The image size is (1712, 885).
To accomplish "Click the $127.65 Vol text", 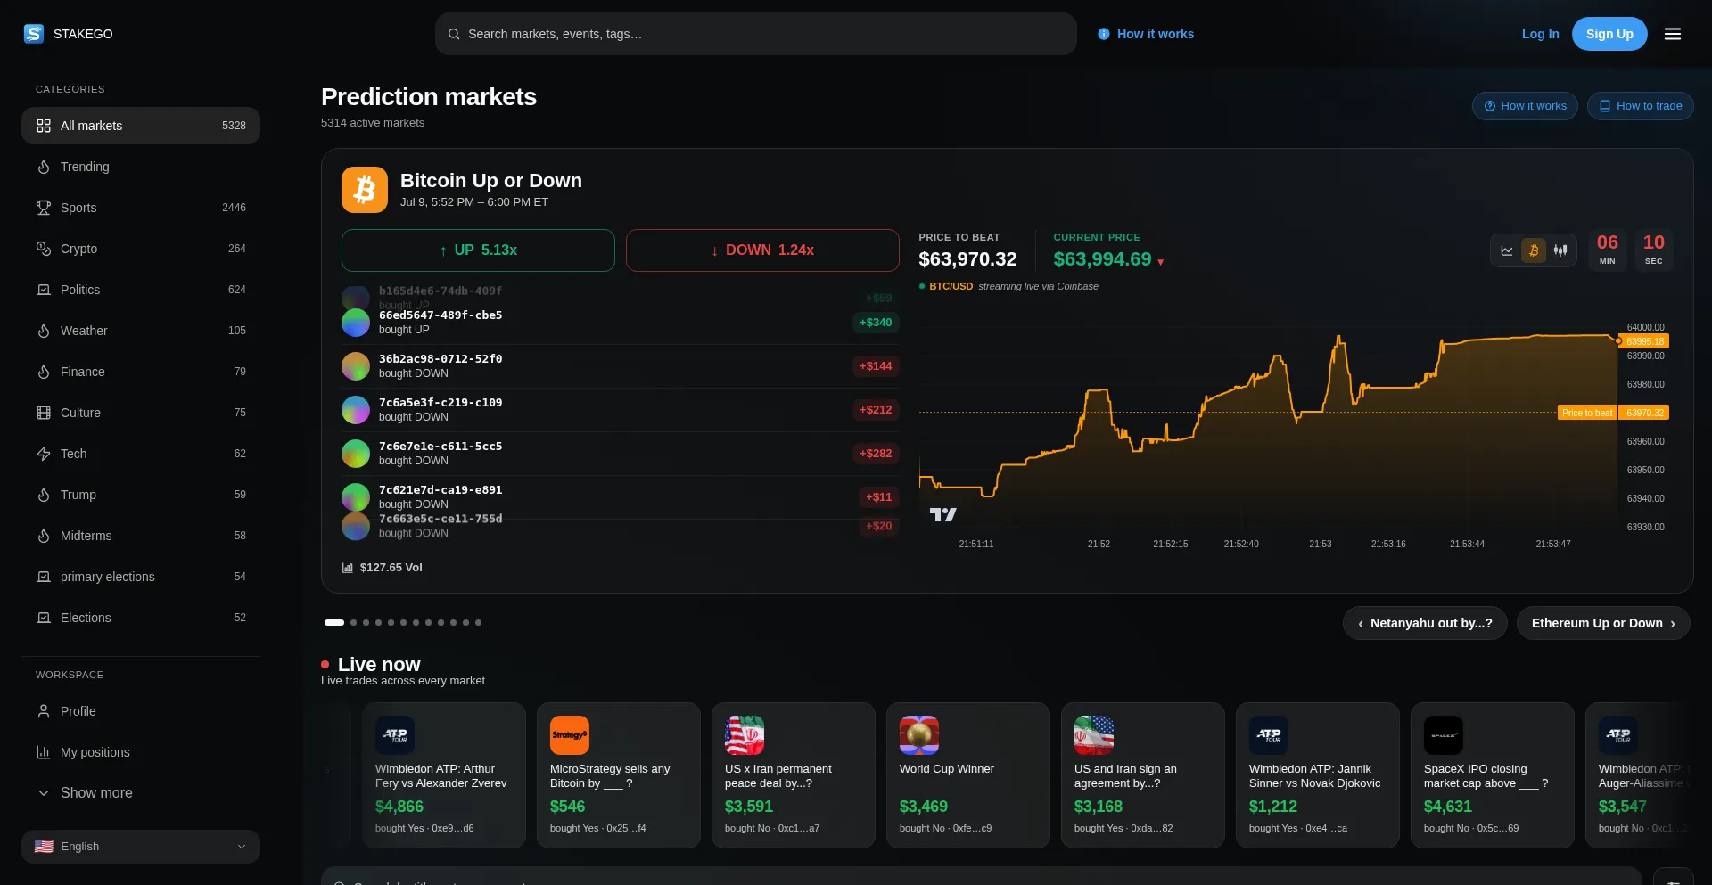I will 391,568.
